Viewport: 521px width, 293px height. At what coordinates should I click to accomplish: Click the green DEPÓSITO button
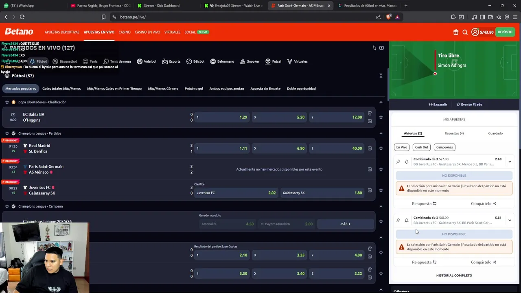[505, 32]
